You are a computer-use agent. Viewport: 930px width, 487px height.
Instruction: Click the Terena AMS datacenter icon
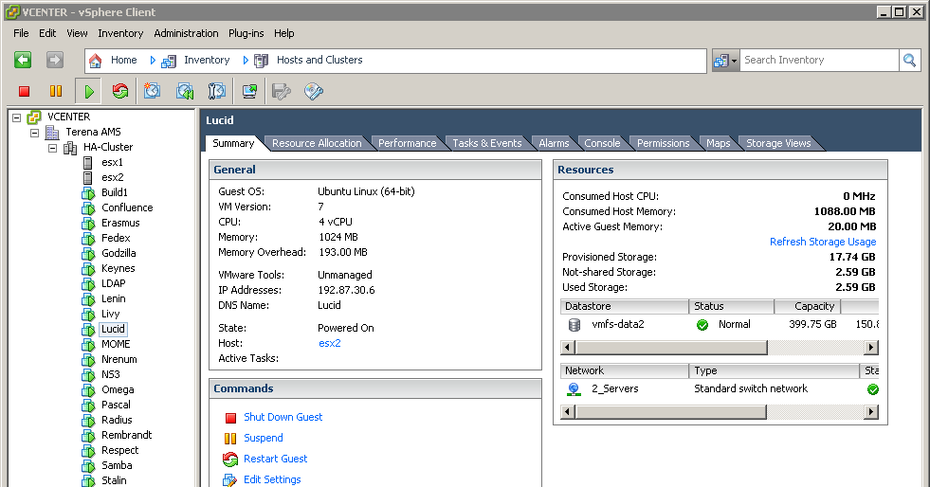coord(52,132)
